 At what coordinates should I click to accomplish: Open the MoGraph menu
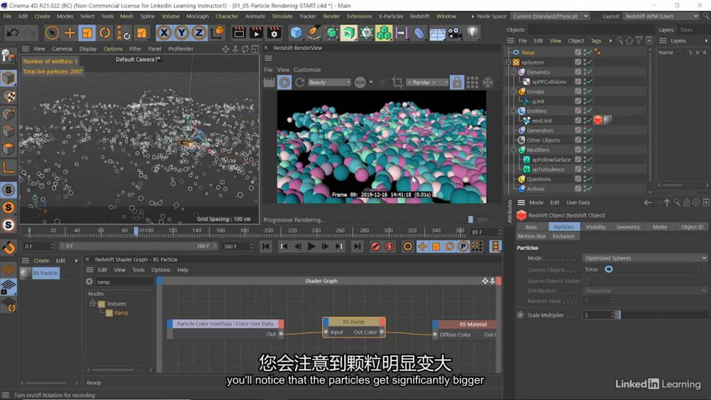point(198,17)
